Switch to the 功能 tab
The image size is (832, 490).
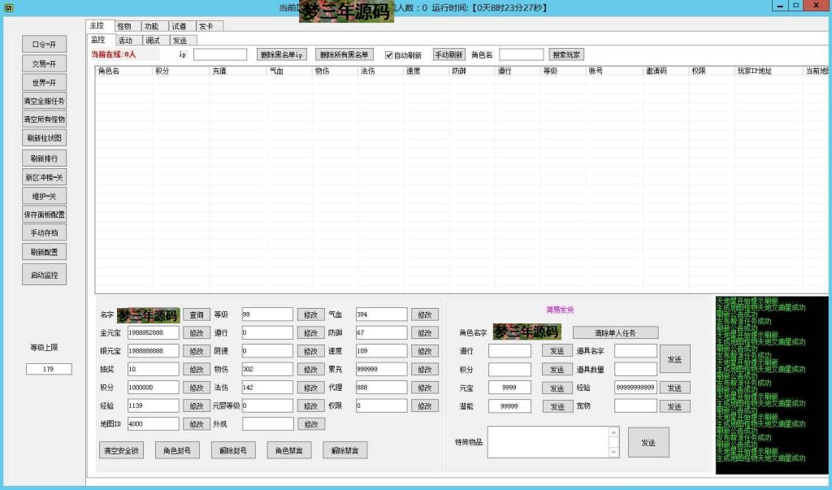[x=155, y=26]
